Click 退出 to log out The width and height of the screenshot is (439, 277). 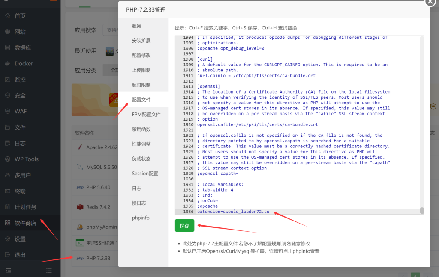[x=17, y=255]
